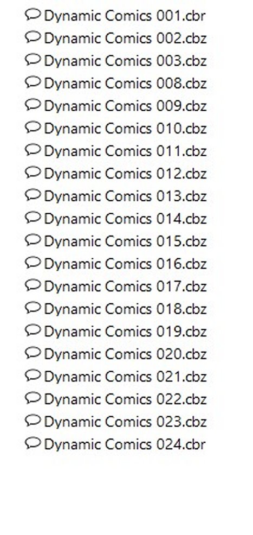Choose the Dynamic Comics 013.cbz file

coord(125,196)
